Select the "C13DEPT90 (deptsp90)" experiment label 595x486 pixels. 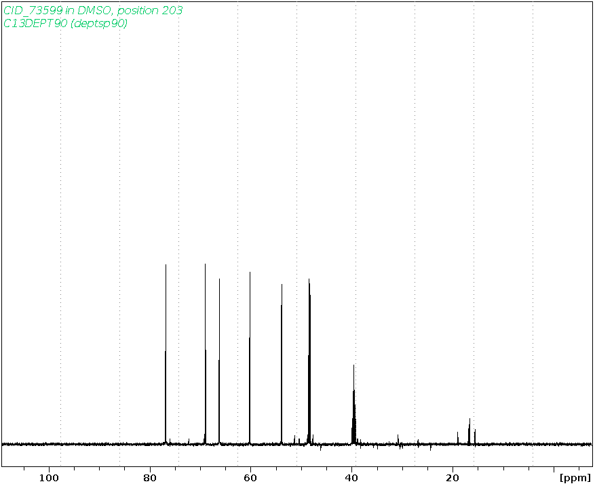[x=65, y=23]
